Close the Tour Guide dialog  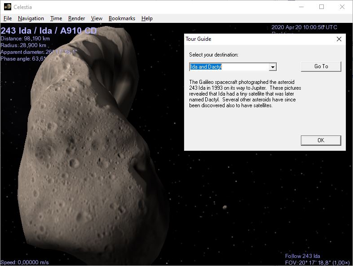[339, 39]
